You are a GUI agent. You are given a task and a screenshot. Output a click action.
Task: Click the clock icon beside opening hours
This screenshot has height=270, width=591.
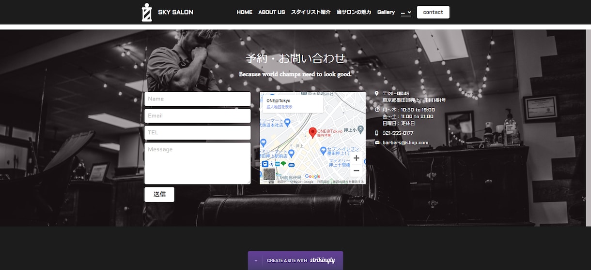pyautogui.click(x=377, y=110)
